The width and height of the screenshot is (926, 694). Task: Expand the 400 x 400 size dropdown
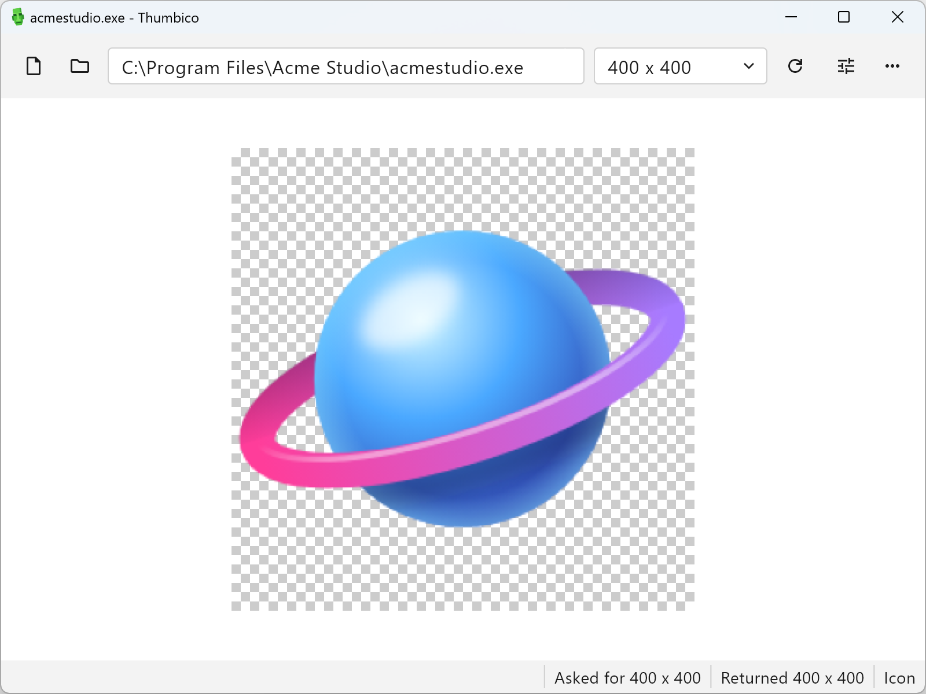(681, 66)
